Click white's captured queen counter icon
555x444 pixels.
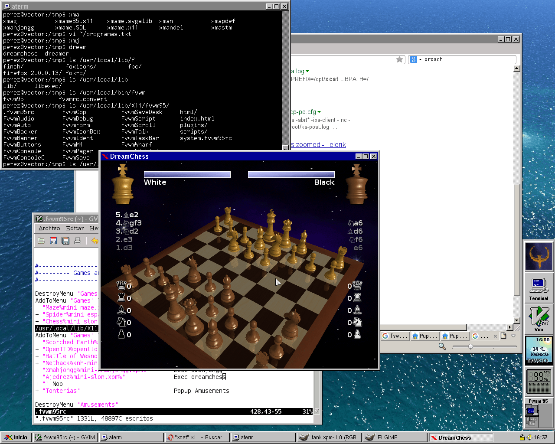pyautogui.click(x=121, y=286)
